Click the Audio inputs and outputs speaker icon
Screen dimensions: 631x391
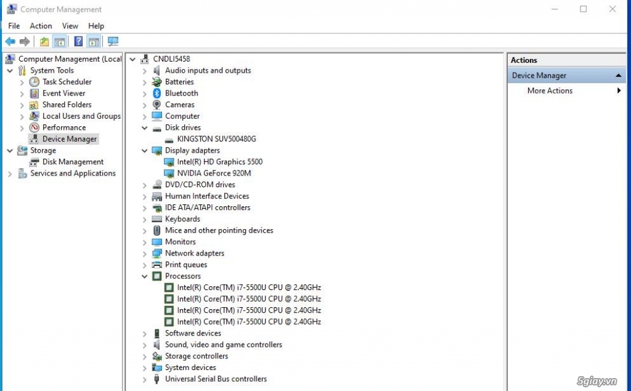click(x=157, y=70)
